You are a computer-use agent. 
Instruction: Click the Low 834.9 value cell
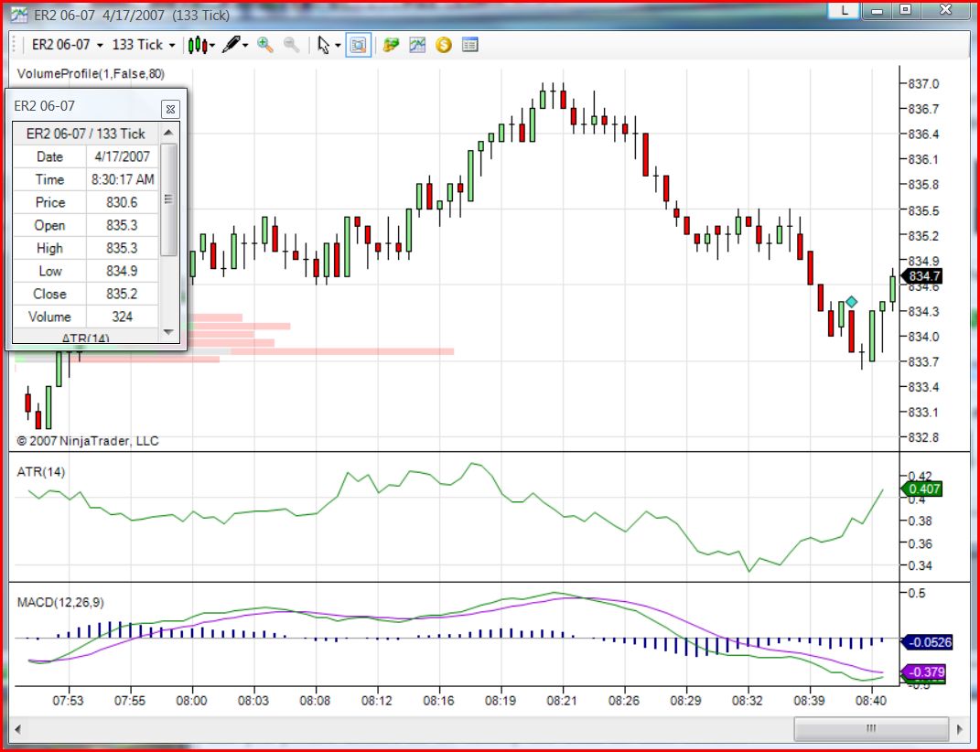coord(122,271)
